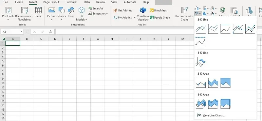This screenshot has height=121, width=262.
Task: Insert a 100% Stacked Line chart
Action: click(x=225, y=29)
